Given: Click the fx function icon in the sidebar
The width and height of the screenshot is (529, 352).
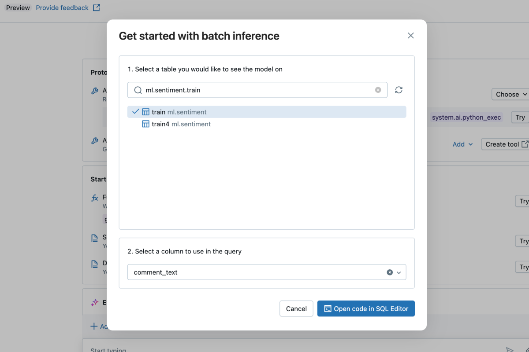Looking at the screenshot, I should (x=94, y=197).
